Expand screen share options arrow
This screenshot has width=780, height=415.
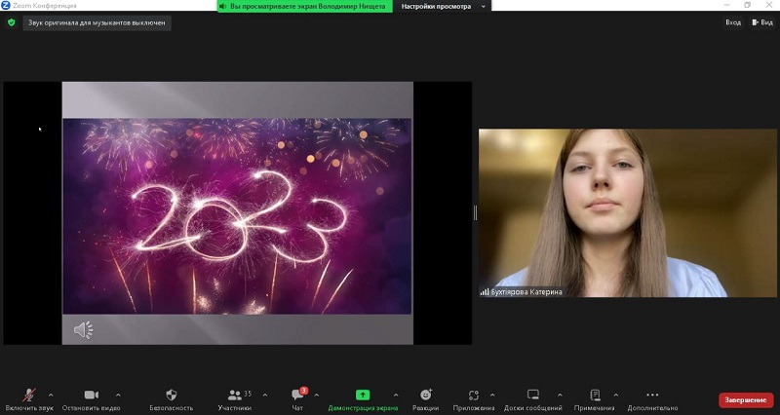(396, 396)
